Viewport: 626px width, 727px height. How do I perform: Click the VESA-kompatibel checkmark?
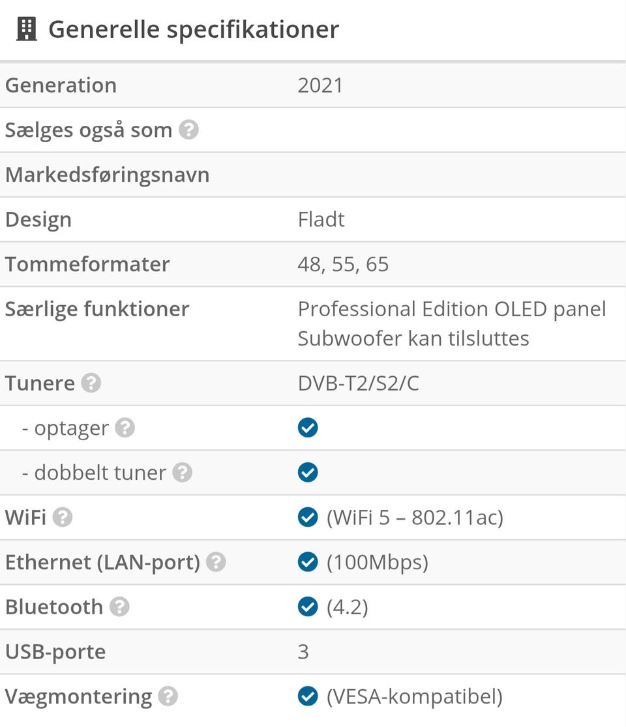click(x=308, y=696)
